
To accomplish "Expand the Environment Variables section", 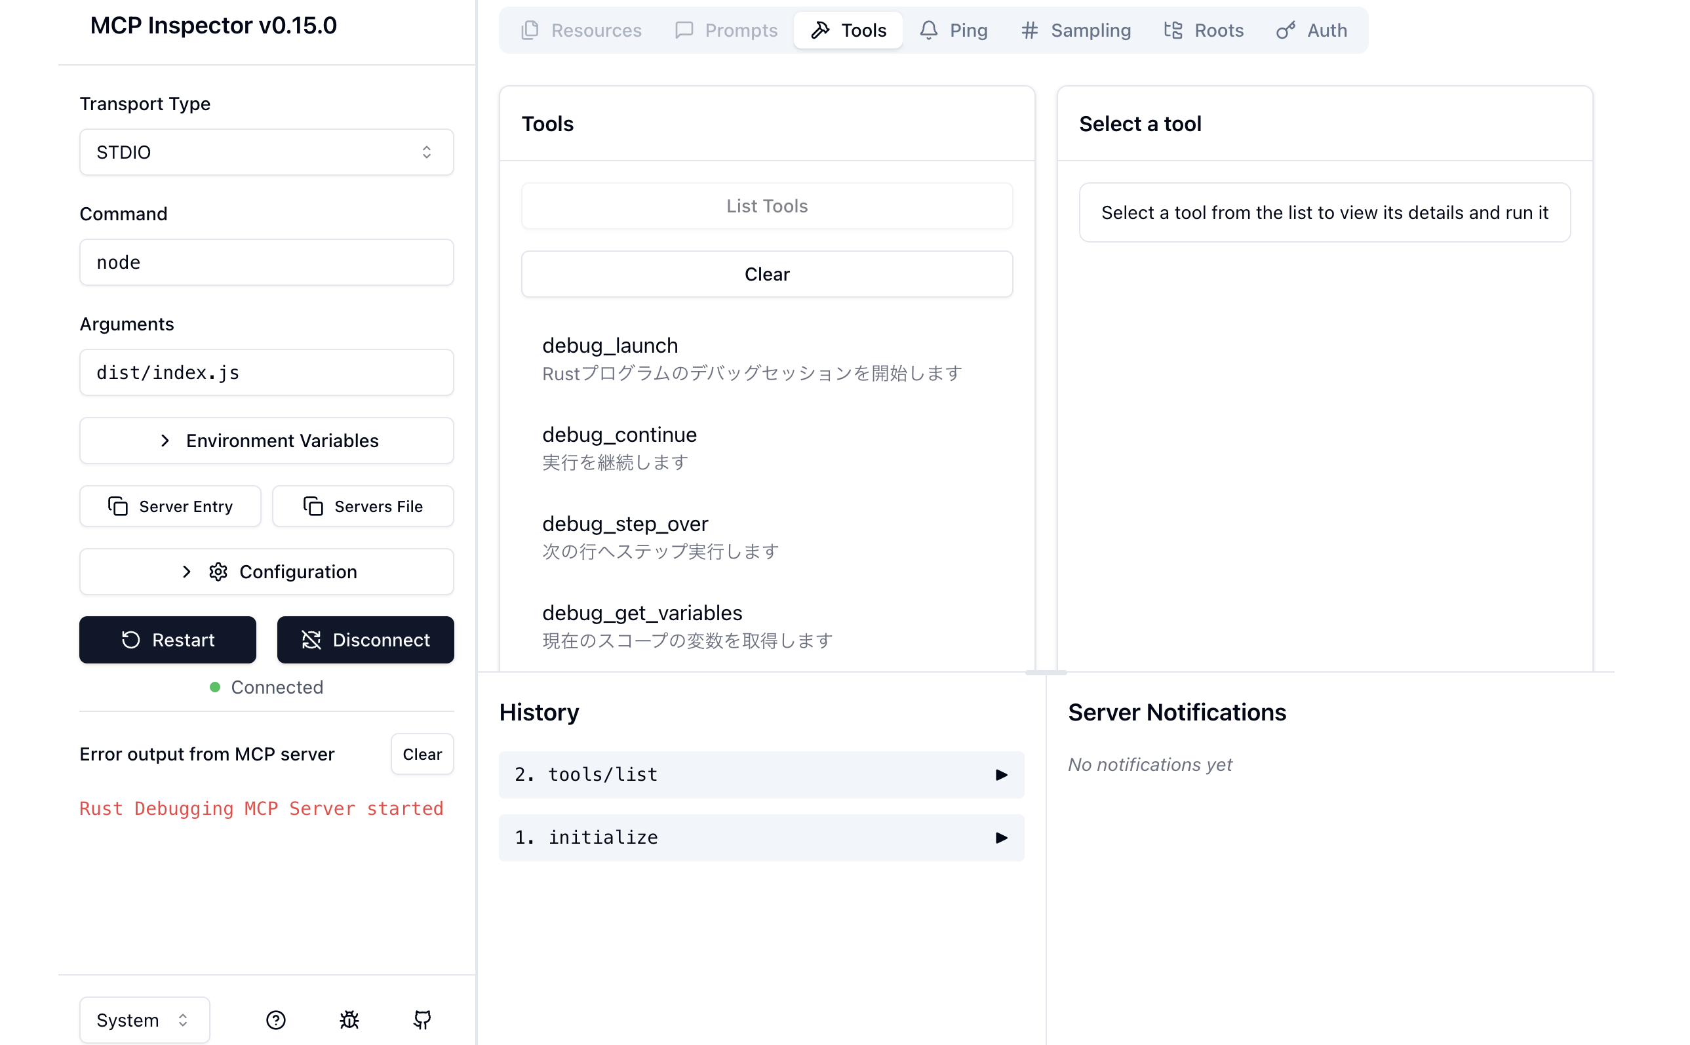I will (x=266, y=441).
